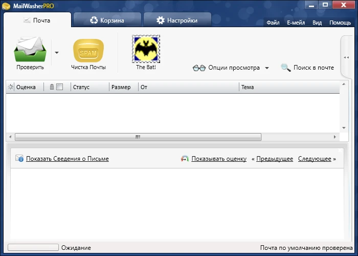Open the Опции просмотра dropdown arrow

(x=267, y=68)
